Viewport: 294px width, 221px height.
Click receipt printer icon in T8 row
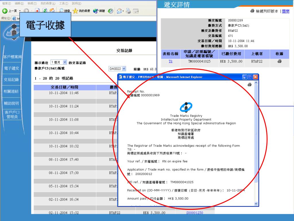[x=279, y=61]
